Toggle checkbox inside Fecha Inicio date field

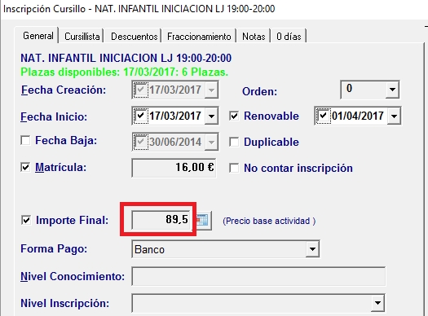click(x=140, y=116)
